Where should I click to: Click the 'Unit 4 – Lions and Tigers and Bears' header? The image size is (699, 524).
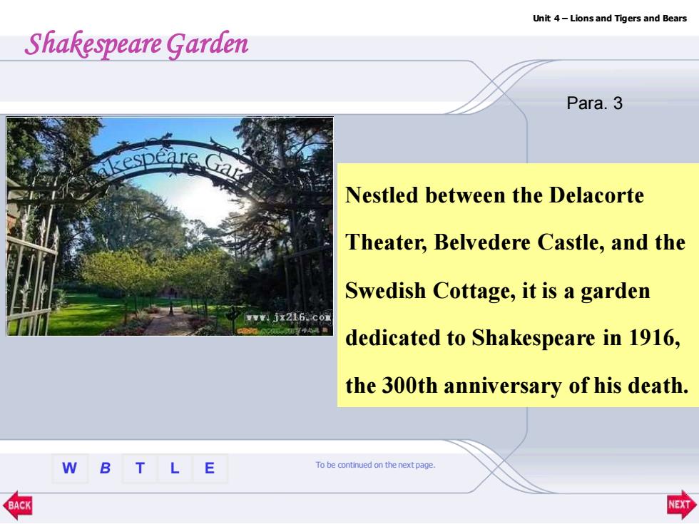(x=610, y=19)
